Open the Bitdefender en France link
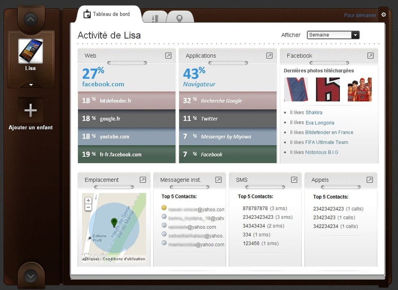Screen dimensions: 398x290 click(329, 133)
